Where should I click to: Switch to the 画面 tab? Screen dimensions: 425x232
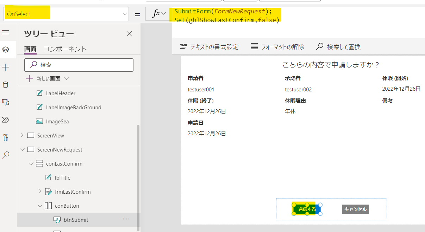click(30, 49)
